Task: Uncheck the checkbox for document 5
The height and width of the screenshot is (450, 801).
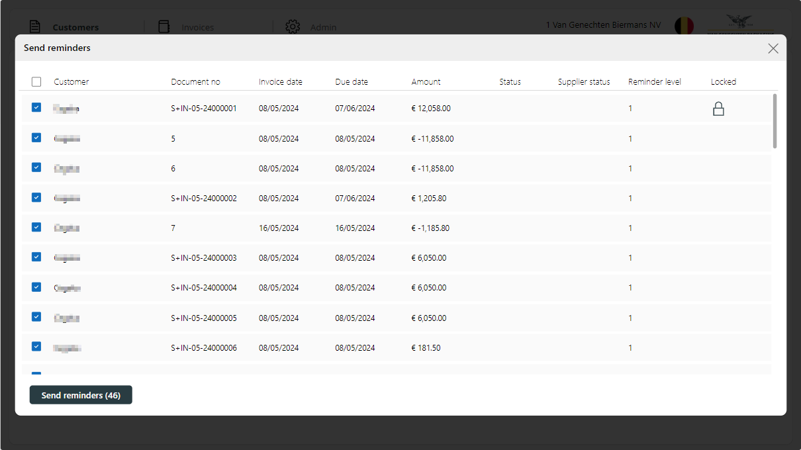Action: (x=36, y=138)
